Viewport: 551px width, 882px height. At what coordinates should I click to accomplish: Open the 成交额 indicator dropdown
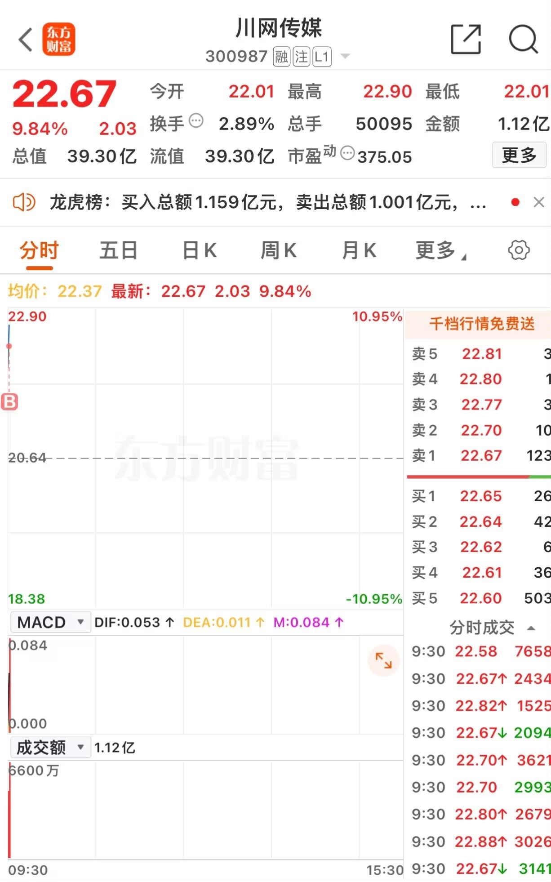[51, 748]
